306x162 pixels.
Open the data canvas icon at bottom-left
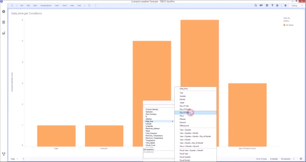[x=4, y=154]
